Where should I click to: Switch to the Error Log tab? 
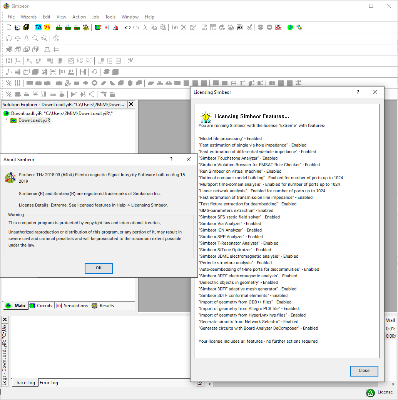pos(49,383)
